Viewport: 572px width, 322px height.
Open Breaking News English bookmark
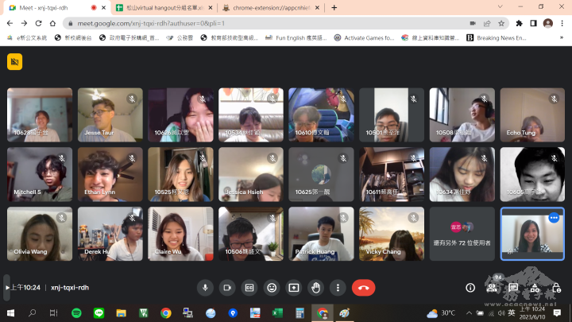(497, 37)
